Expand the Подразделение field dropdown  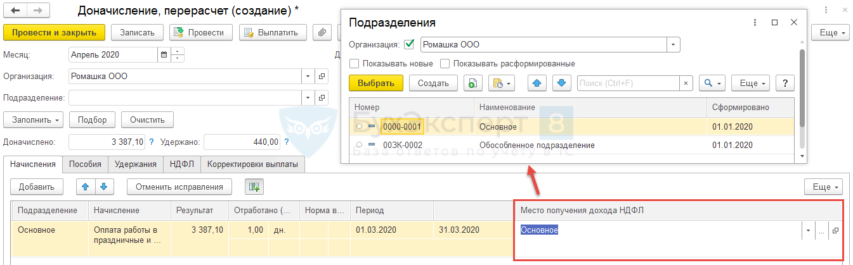[x=308, y=98]
